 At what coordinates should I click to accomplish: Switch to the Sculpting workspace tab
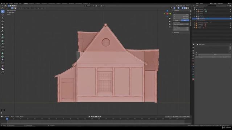pyautogui.click(x=38, y=3)
